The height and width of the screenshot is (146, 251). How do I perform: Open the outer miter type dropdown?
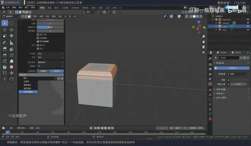coord(50,54)
